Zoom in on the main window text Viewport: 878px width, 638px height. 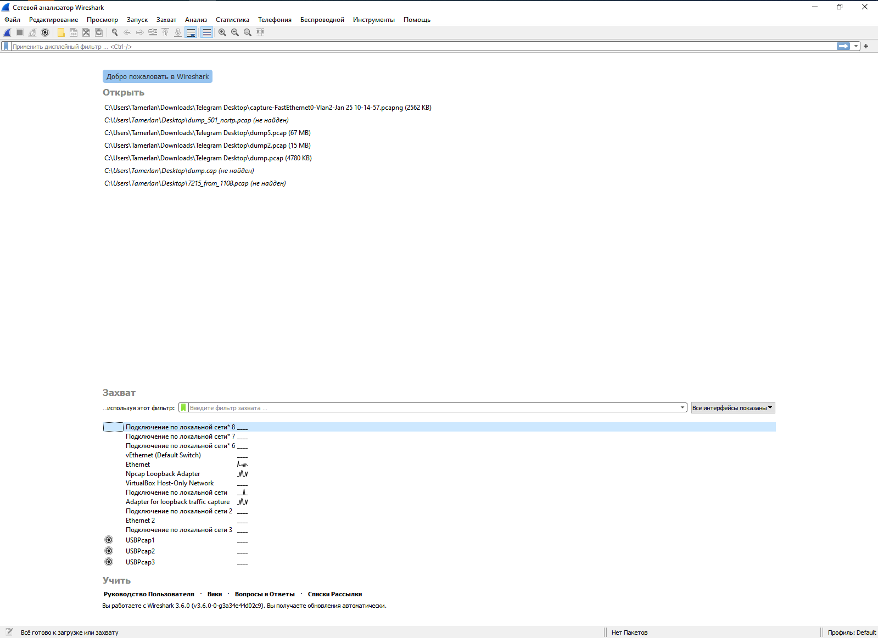coord(222,32)
